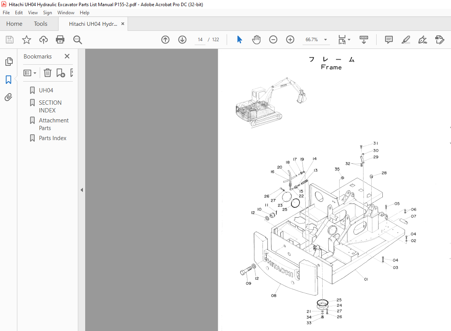Select the Highlight text tool

click(406, 40)
